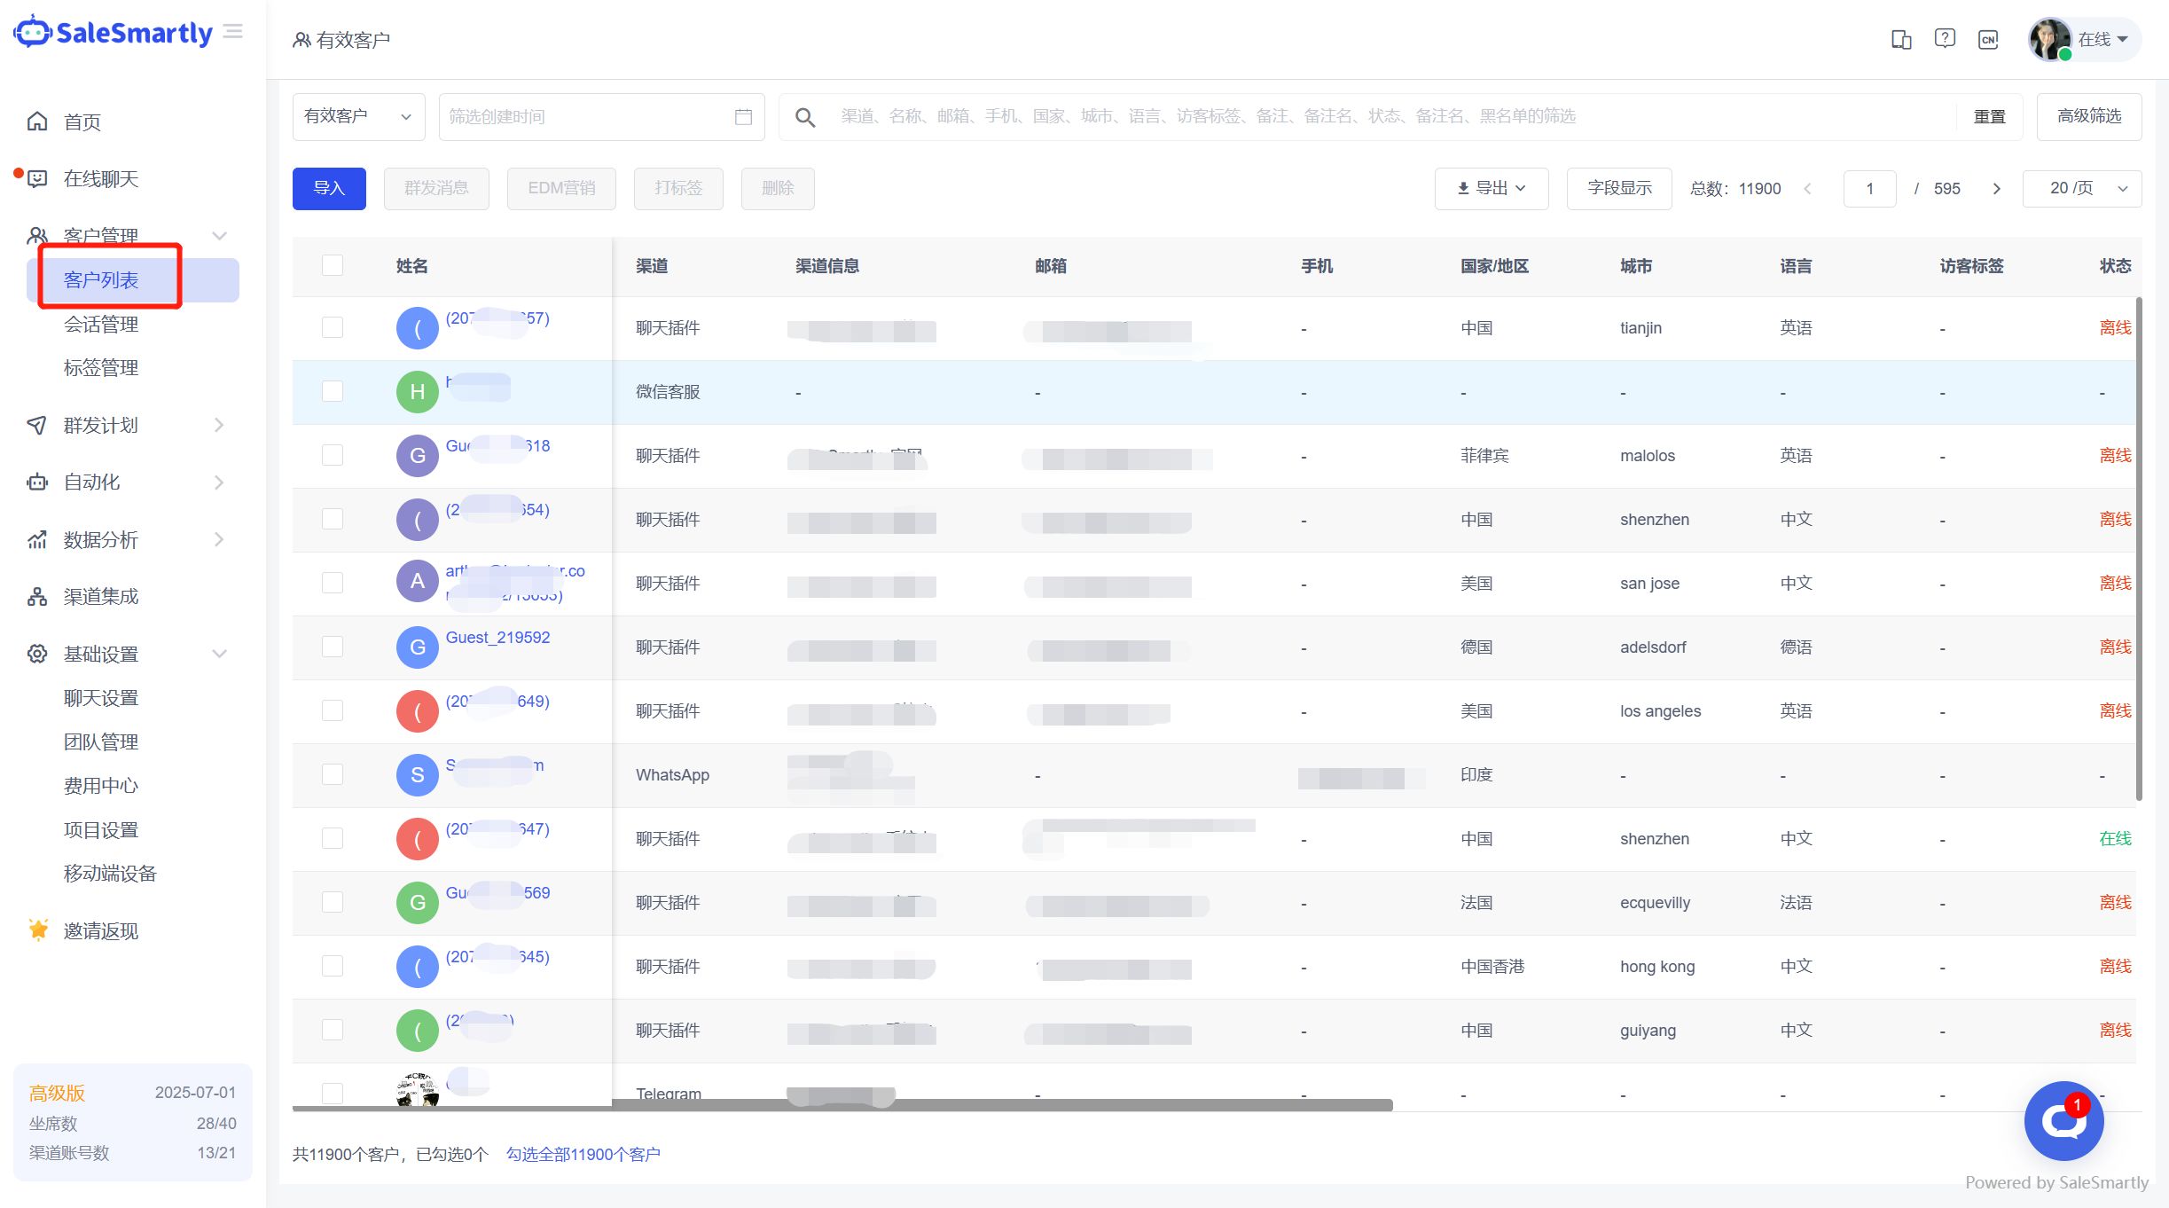2169x1208 pixels.
Task: Click the calendar icon in date filter
Action: [x=743, y=117]
